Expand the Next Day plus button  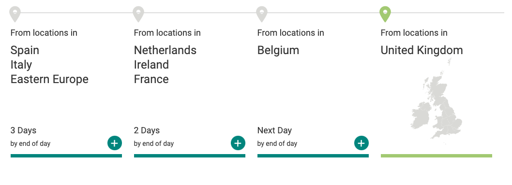click(x=361, y=143)
